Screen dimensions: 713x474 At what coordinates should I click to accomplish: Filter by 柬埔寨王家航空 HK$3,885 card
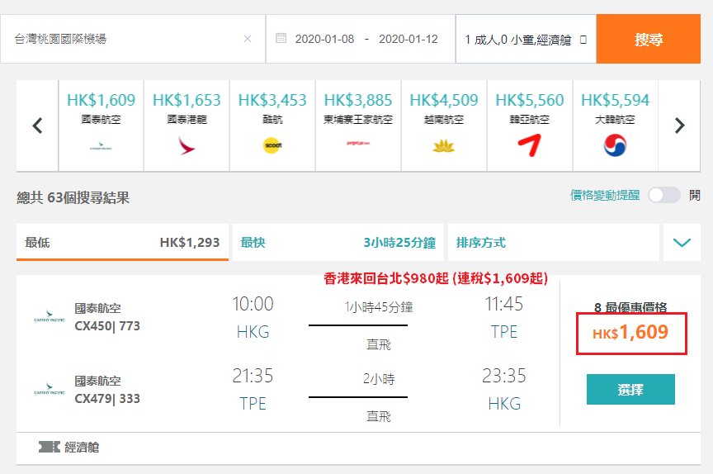pyautogui.click(x=358, y=126)
